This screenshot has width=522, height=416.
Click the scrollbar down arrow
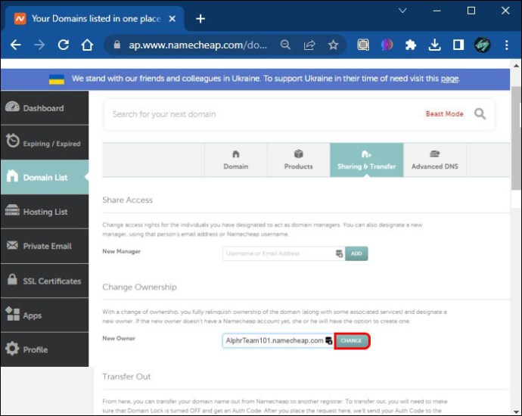517,412
